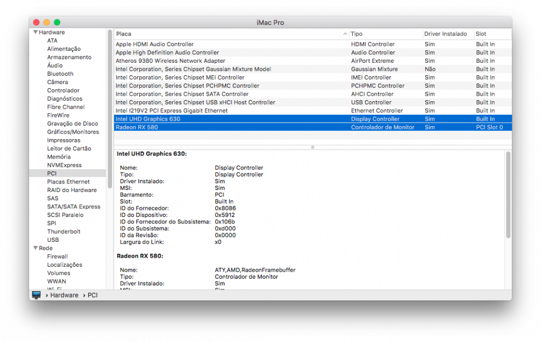This screenshot has width=541, height=342.
Task: Click Hardware in the bottom path bar
Action: tap(64, 295)
